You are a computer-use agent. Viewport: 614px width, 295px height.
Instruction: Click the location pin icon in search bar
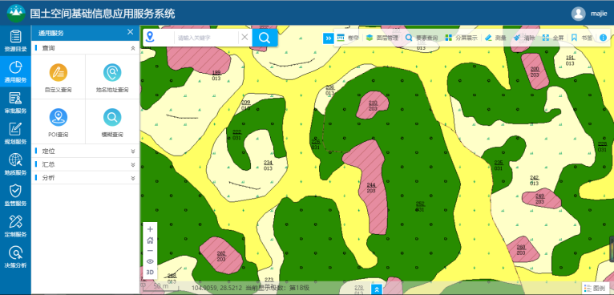(150, 37)
